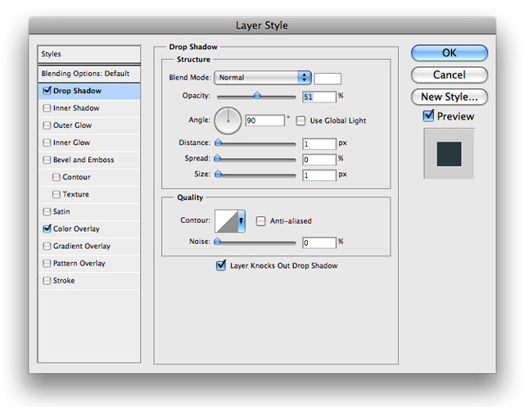Click the Distance slider handle

tap(219, 142)
